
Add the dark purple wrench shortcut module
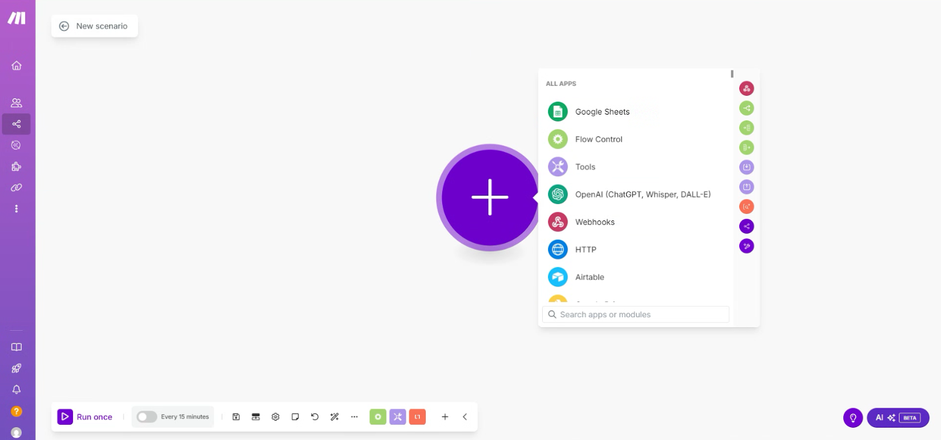746,246
